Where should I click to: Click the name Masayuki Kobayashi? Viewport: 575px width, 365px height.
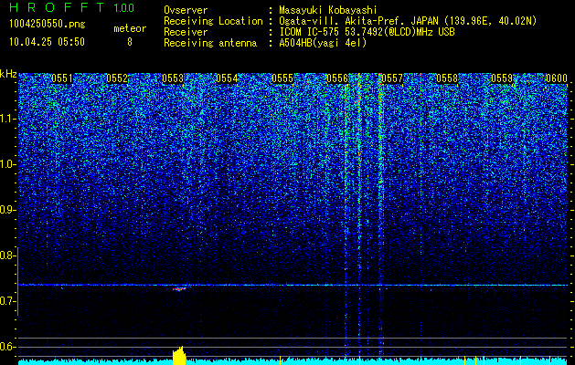click(327, 10)
